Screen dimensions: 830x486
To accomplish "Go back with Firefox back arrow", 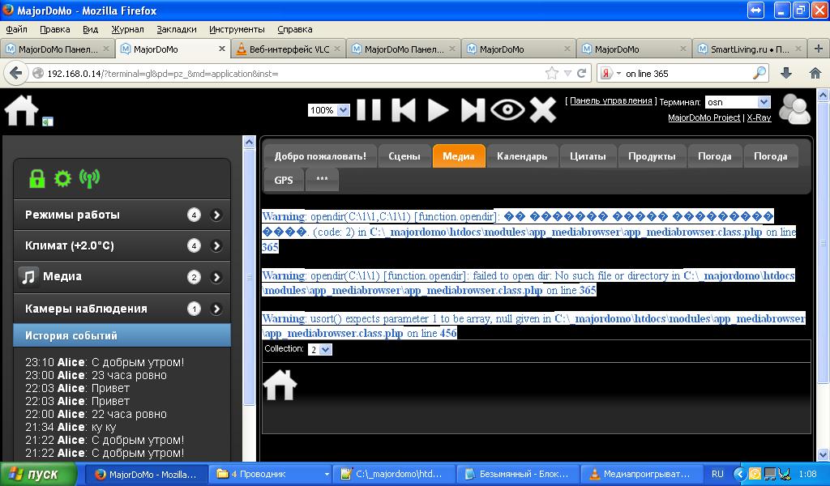I will pyautogui.click(x=16, y=73).
